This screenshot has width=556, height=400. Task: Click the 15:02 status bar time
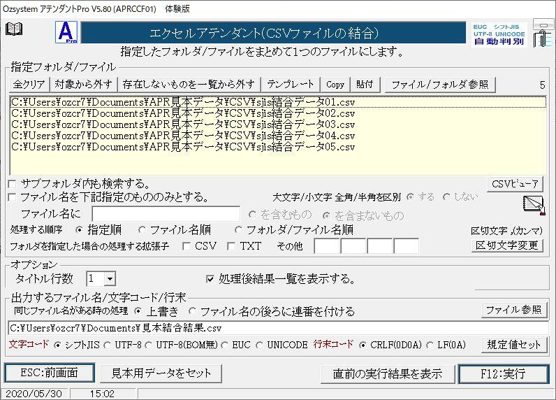coord(102,394)
